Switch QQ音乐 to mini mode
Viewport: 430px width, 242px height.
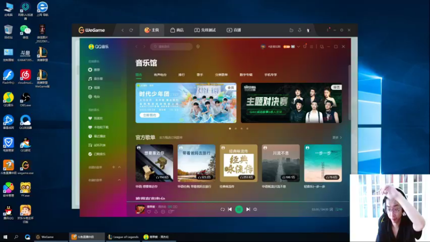pos(321,47)
